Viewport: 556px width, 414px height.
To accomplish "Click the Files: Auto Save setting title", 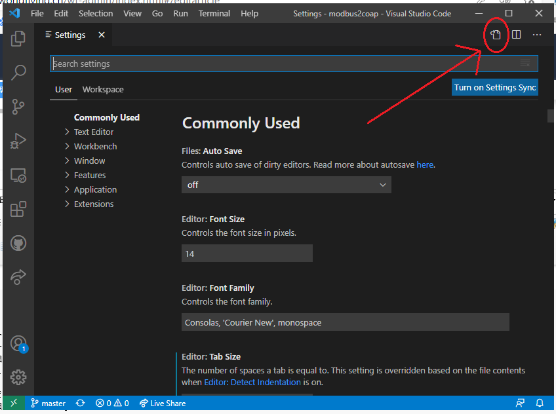I will pyautogui.click(x=212, y=151).
